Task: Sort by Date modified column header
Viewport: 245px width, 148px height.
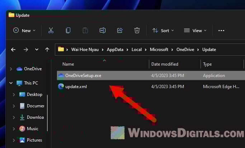Action: [165, 64]
